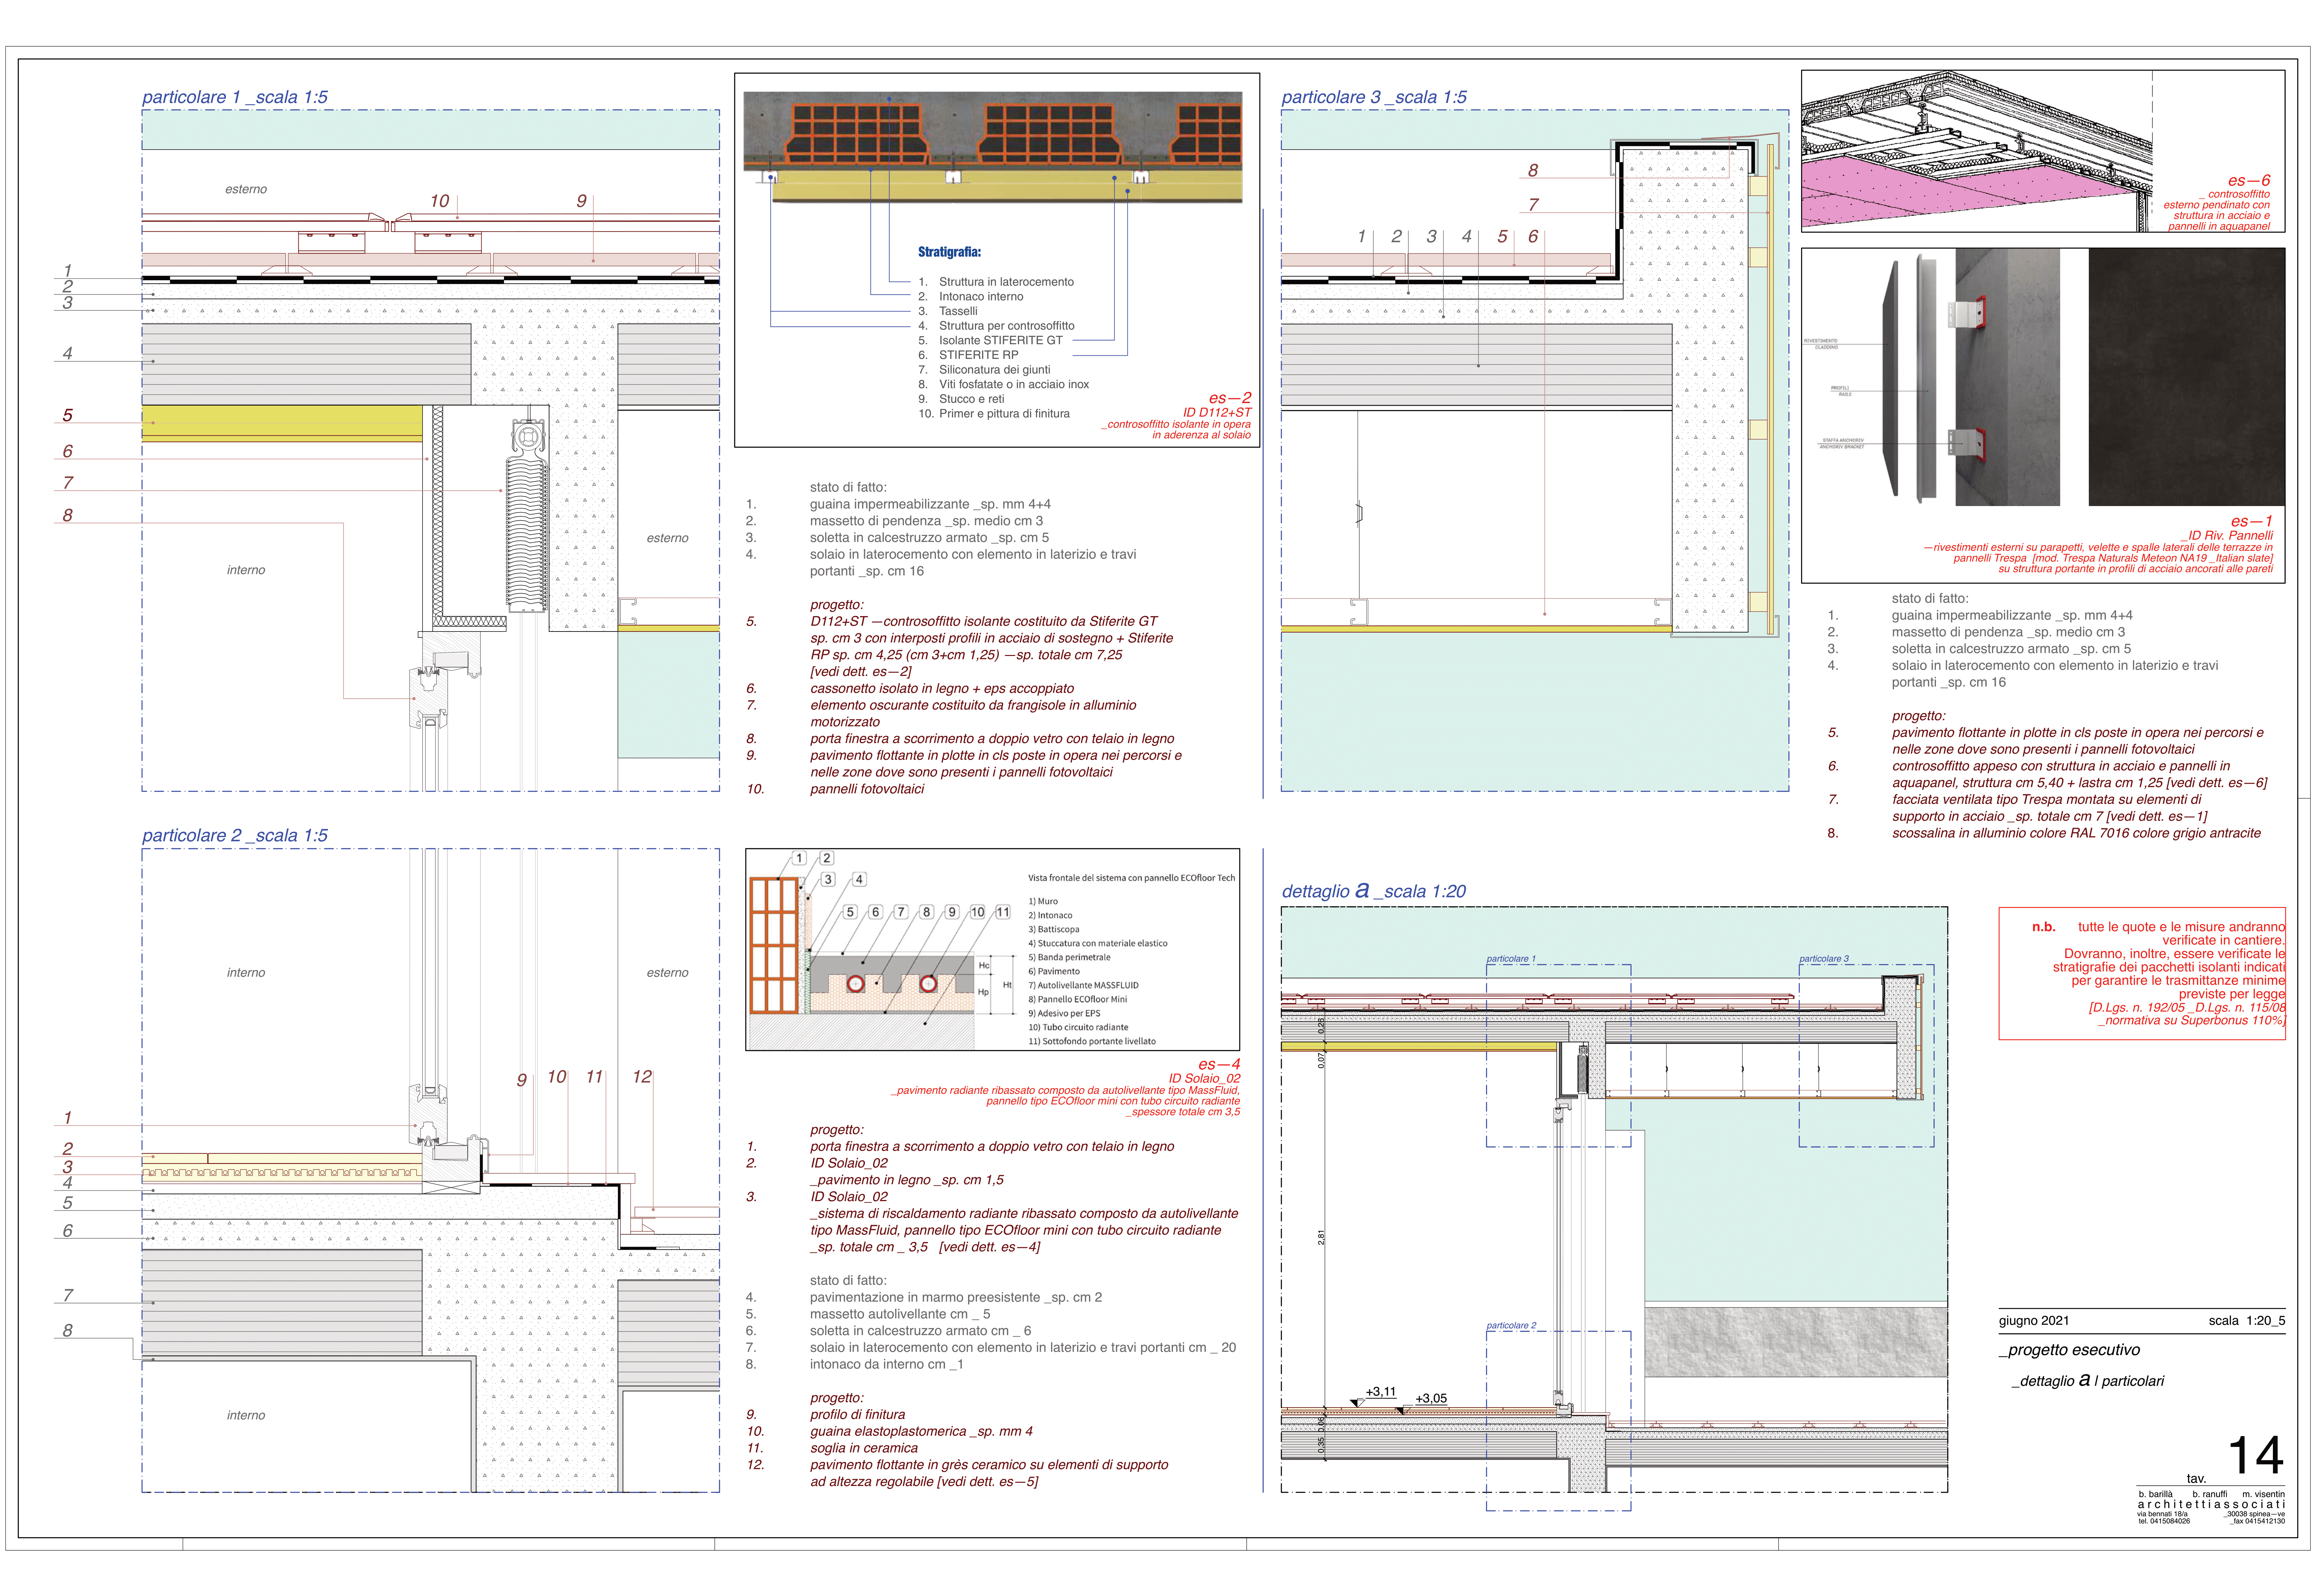Select '3) Battiscopa' in ECOfloor legend

tap(1054, 929)
